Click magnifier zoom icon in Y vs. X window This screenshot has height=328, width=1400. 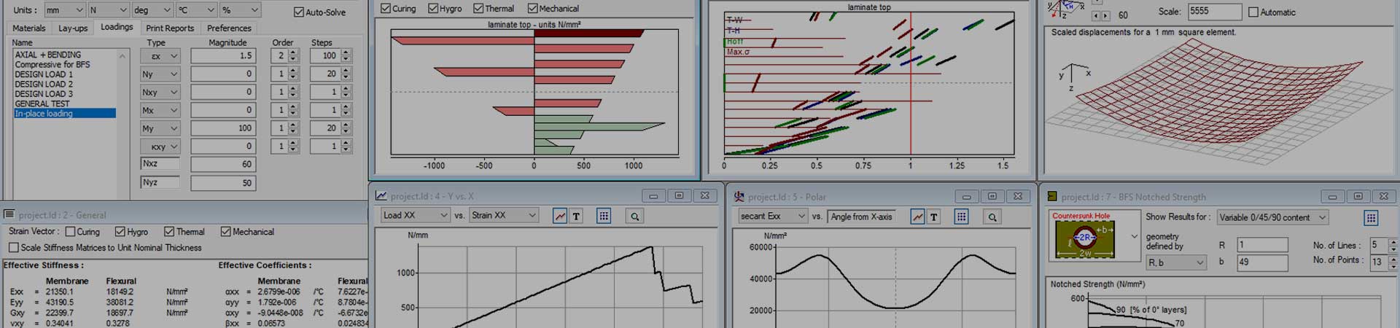point(634,216)
